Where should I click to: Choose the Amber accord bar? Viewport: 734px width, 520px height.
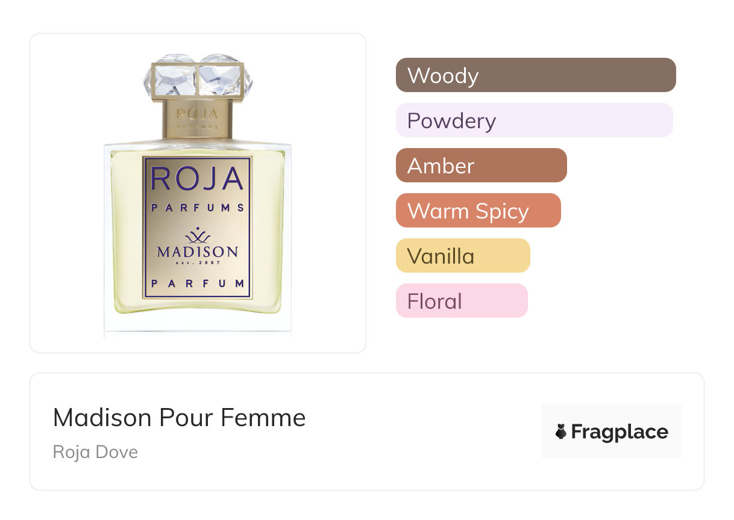coord(481,166)
